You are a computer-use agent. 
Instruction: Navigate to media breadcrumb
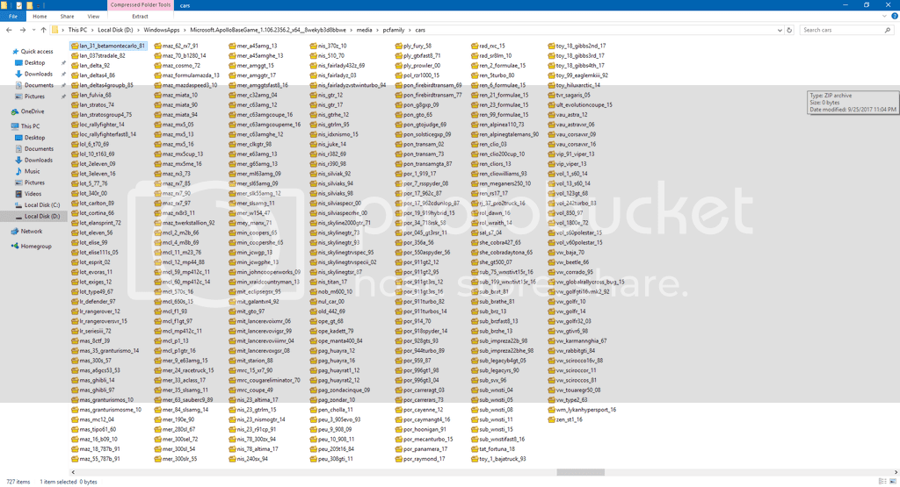pyautogui.click(x=364, y=30)
